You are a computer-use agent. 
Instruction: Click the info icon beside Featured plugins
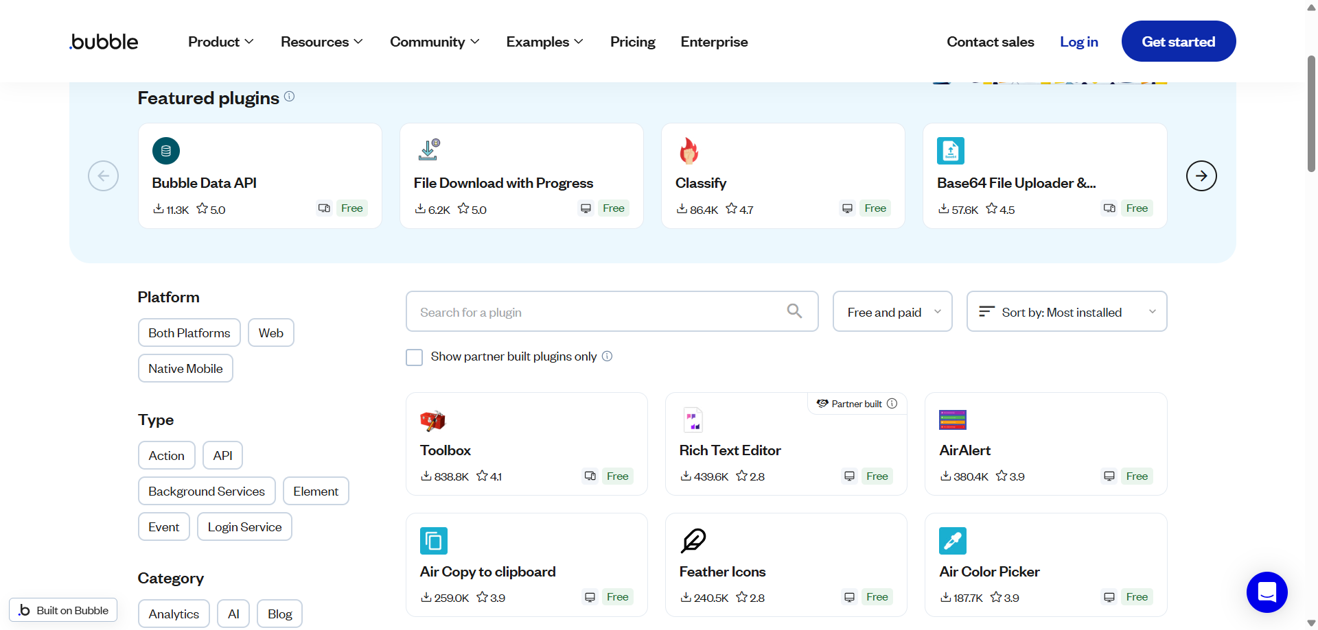click(x=290, y=97)
